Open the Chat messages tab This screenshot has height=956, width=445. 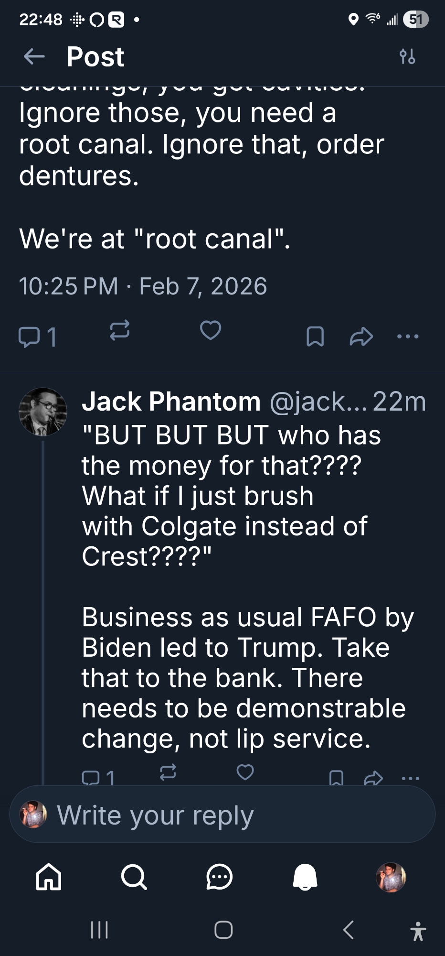(x=219, y=877)
